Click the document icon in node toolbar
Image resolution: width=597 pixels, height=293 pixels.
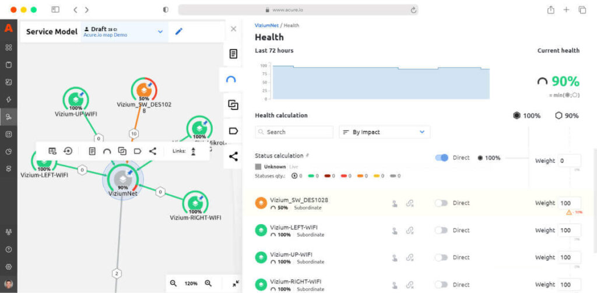(92, 151)
